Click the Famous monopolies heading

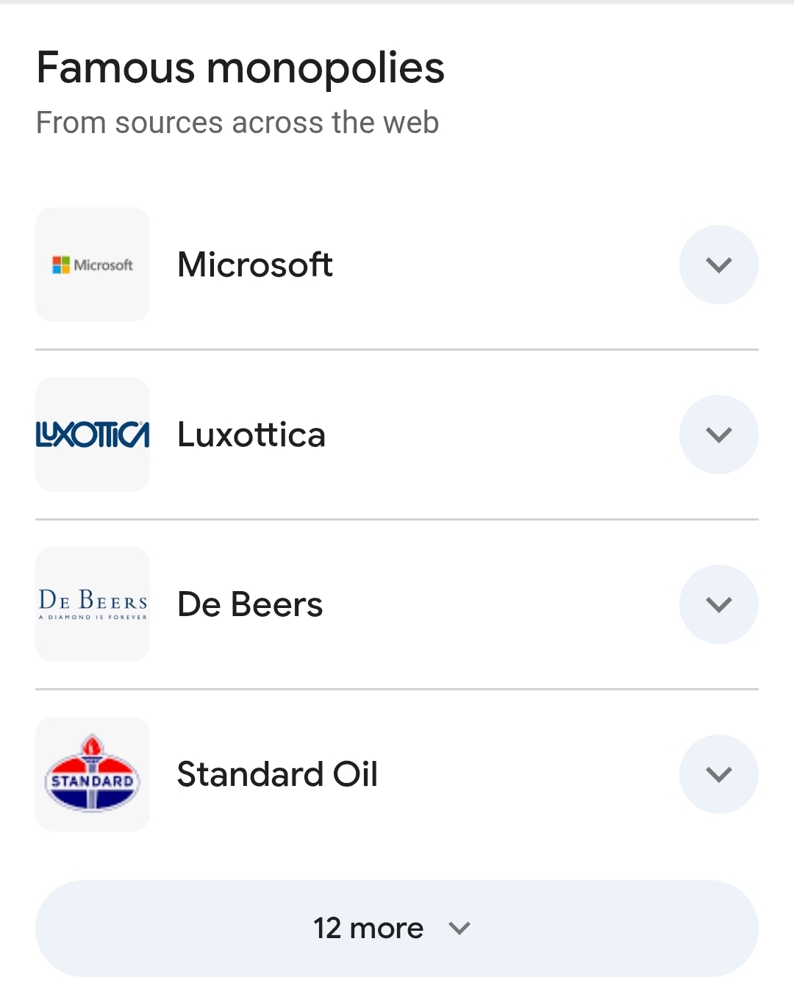click(240, 68)
